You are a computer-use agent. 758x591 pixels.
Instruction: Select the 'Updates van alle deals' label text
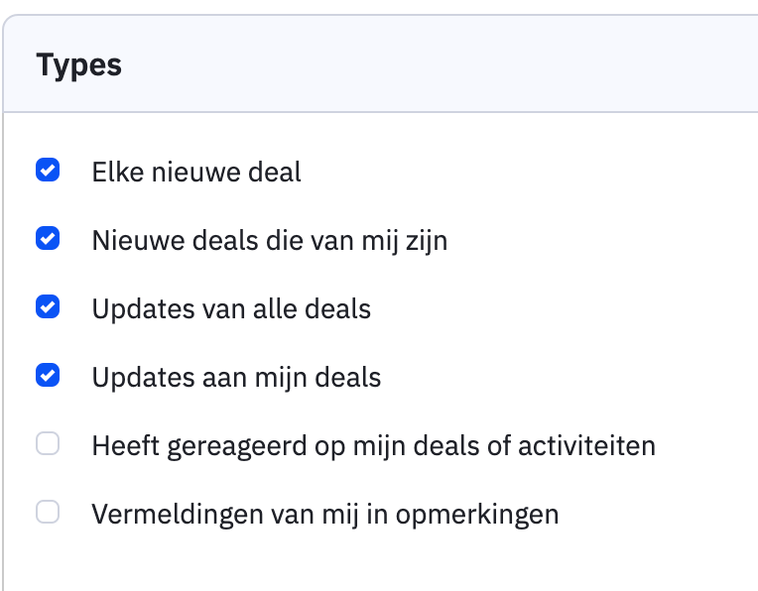(x=231, y=309)
